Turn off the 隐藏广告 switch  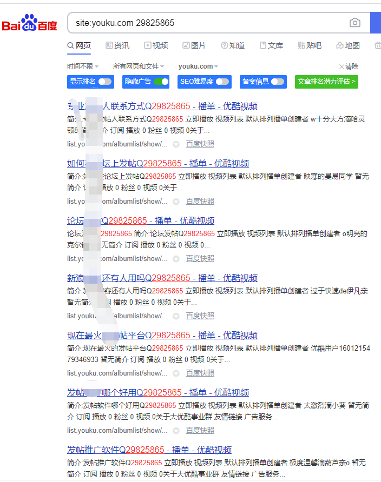[x=161, y=82]
